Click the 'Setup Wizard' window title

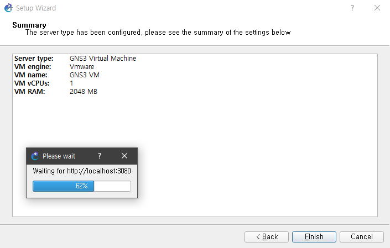[36, 8]
